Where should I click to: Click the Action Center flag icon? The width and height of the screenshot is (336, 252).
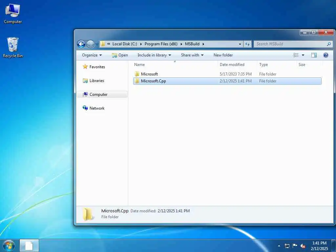(x=295, y=245)
